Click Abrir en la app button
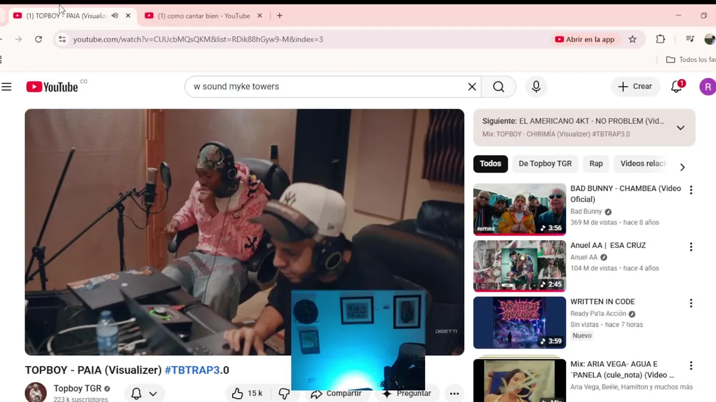 click(x=585, y=39)
